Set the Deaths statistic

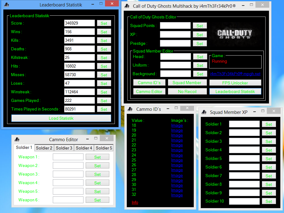click(x=104, y=49)
